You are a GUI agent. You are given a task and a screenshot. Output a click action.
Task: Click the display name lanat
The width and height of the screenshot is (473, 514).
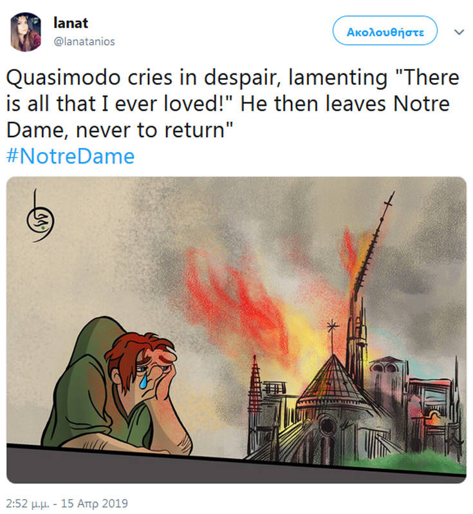tap(71, 23)
